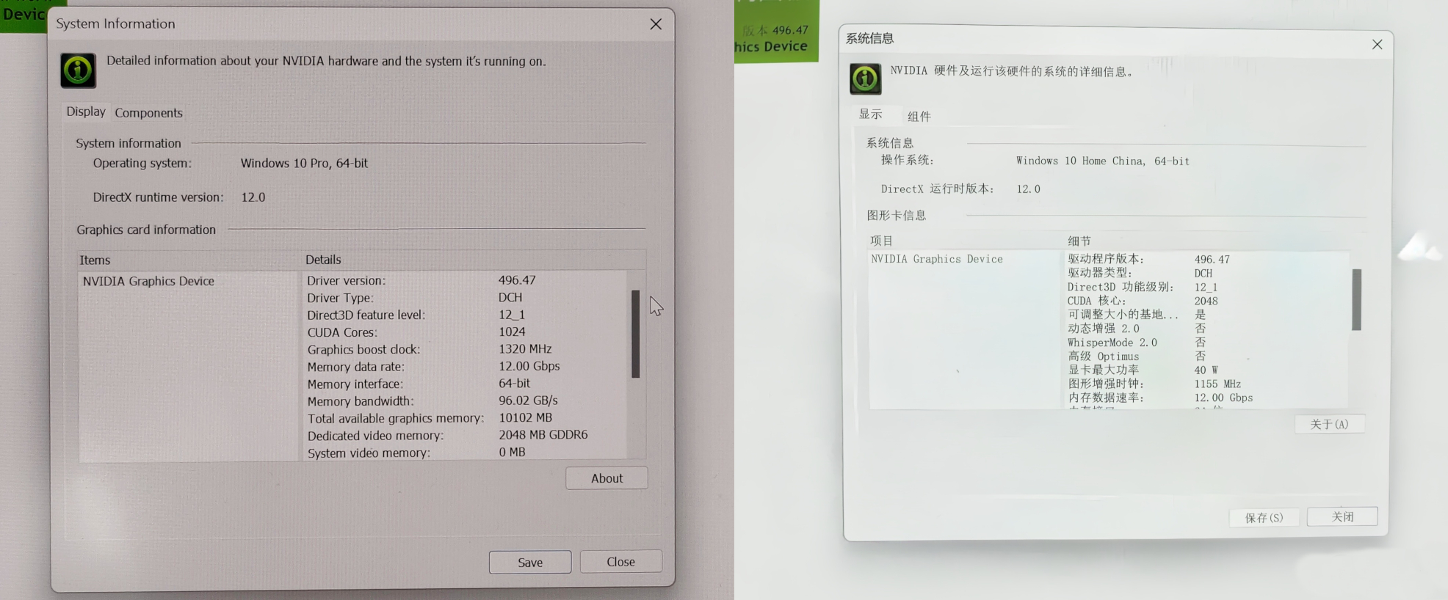The width and height of the screenshot is (1448, 600).
Task: Click the CUDA Cores value 1024
Action: click(512, 332)
